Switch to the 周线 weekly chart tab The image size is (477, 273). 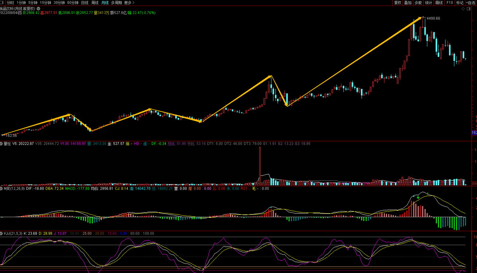tap(95, 3)
